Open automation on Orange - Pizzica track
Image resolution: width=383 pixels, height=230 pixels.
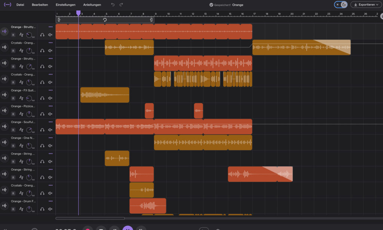[x=21, y=114]
